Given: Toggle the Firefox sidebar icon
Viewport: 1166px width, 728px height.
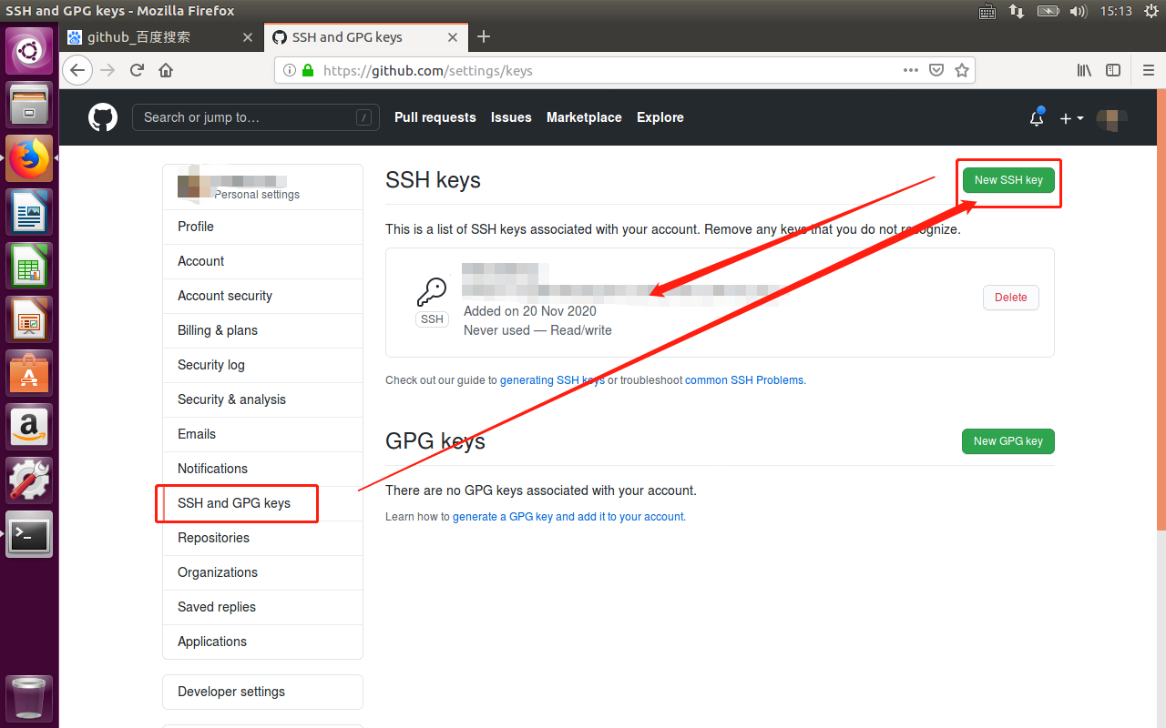Looking at the screenshot, I should [x=1113, y=70].
